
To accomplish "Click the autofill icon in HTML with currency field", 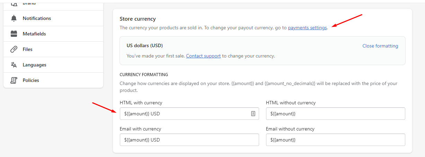I will [253, 114].
